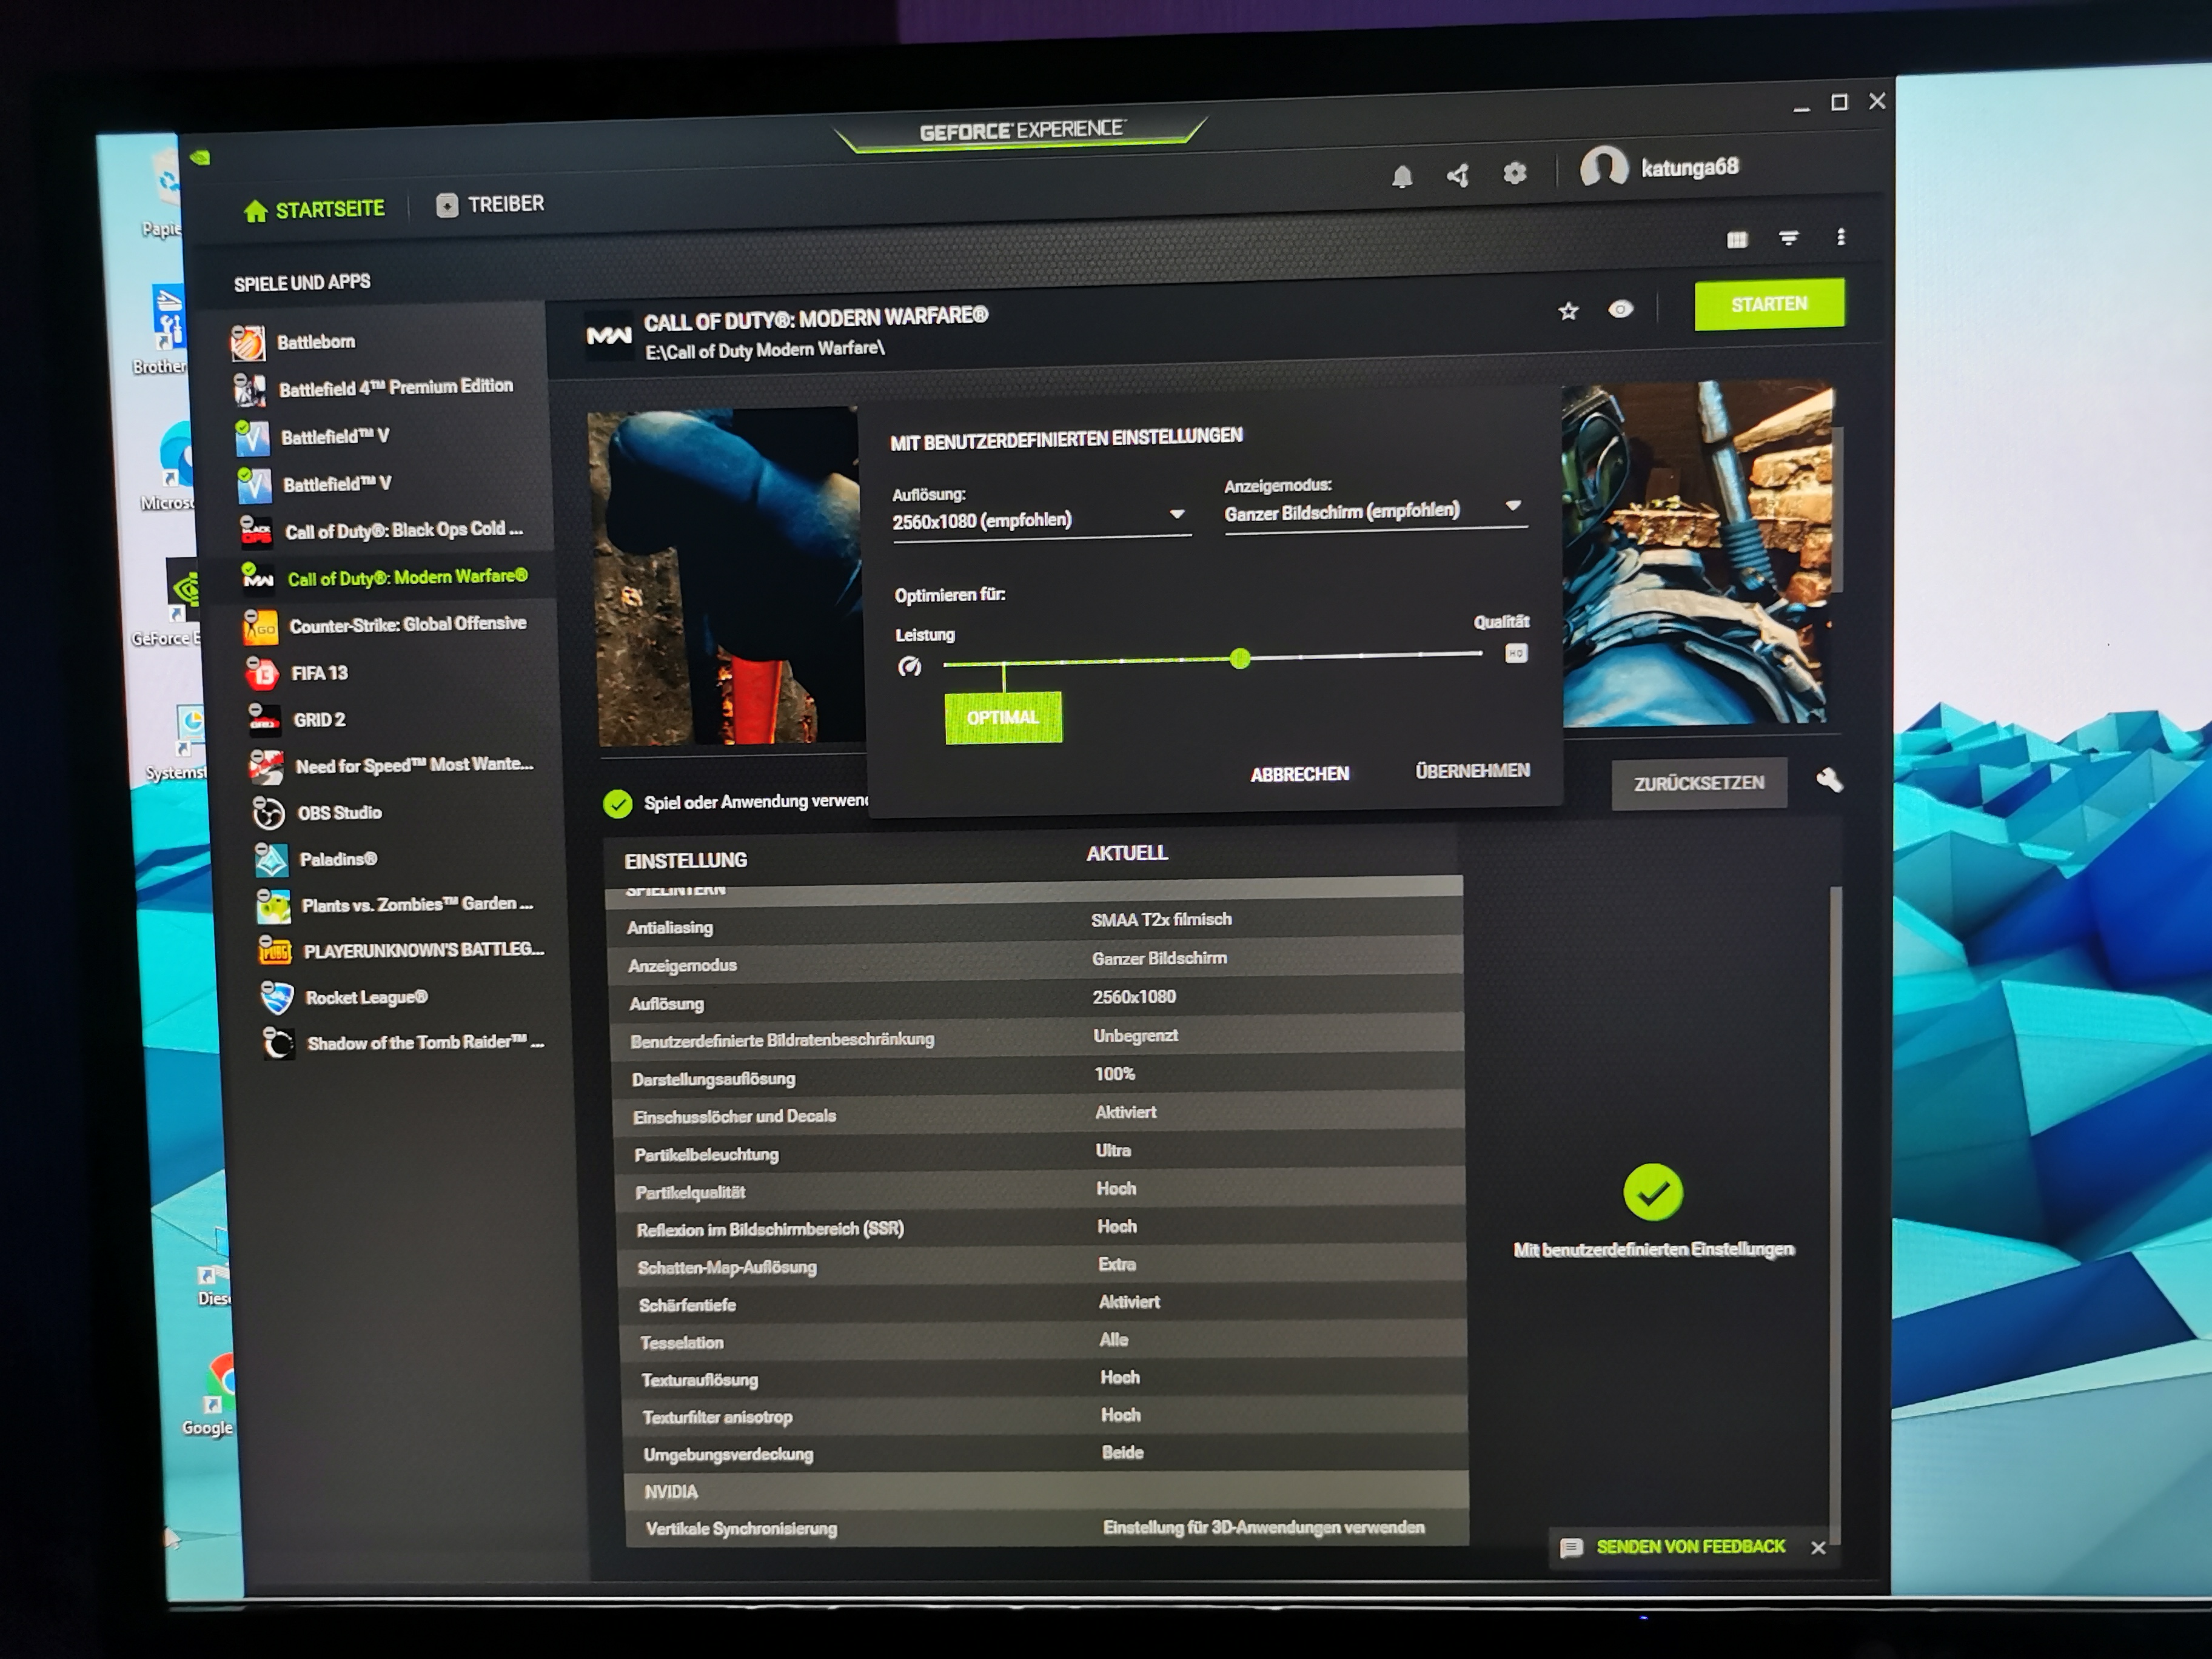Click the wrench custom settings icon
This screenshot has height=1659, width=2212.
tap(1829, 780)
